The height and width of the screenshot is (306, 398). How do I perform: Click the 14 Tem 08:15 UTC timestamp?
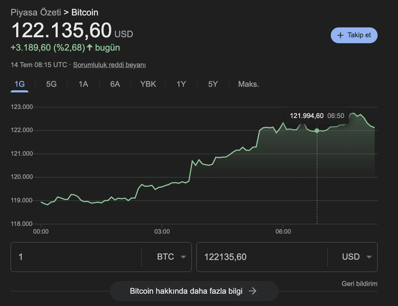(39, 65)
